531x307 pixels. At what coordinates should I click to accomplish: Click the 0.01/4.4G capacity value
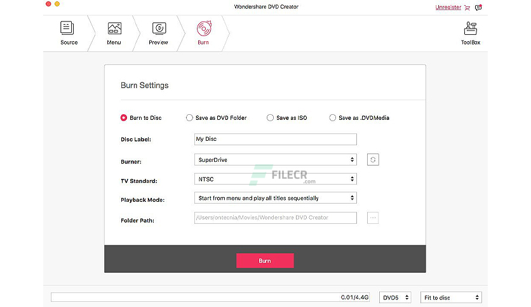(x=354, y=297)
